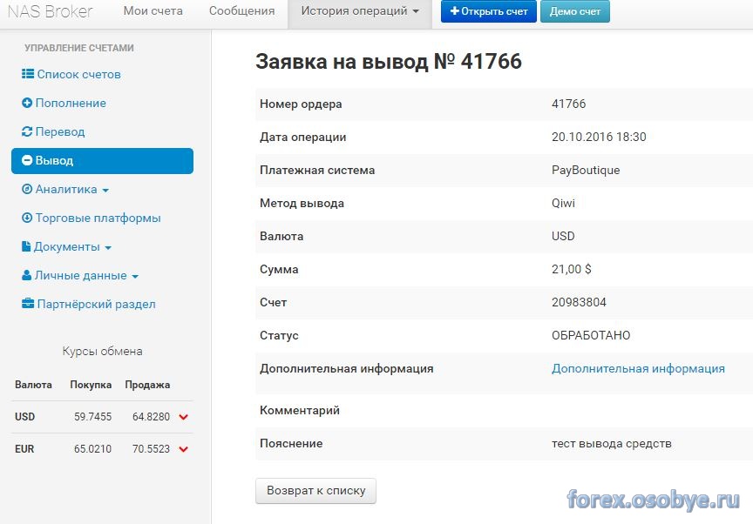753x524 pixels.
Task: Open the История операций dropdown caret
Action: pyautogui.click(x=416, y=11)
